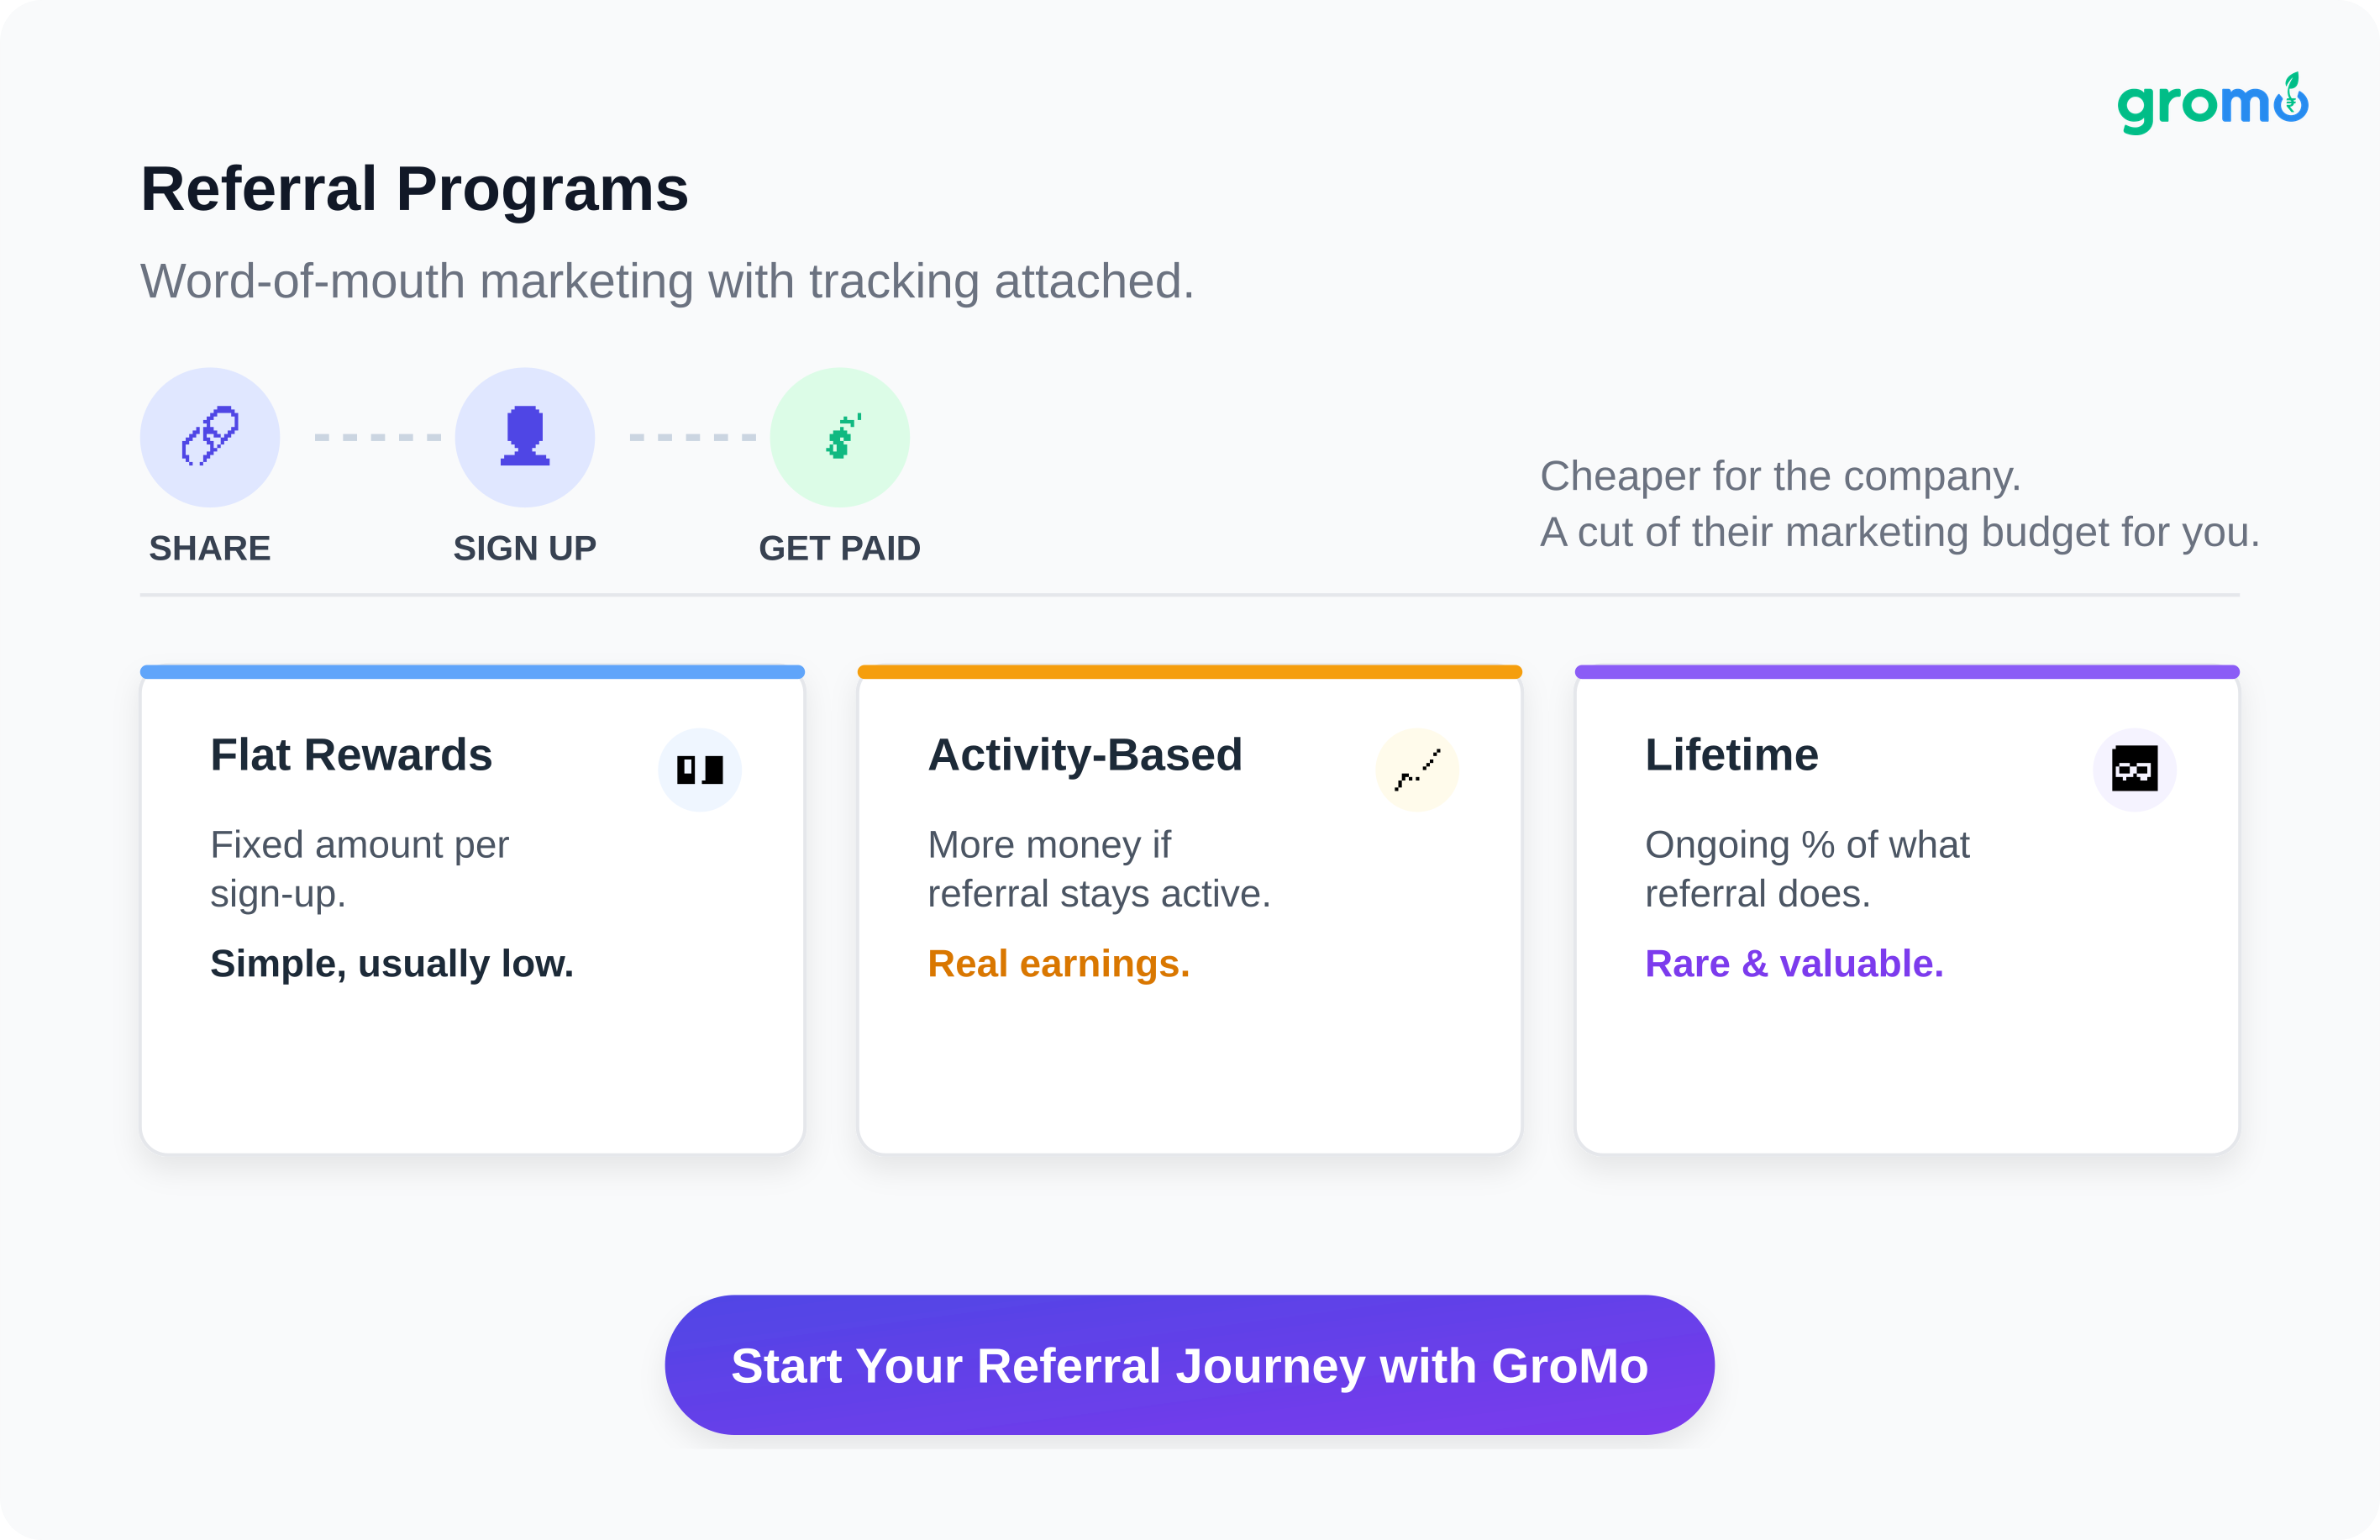2380x1540 pixels.
Task: Click the Lifetime infinity icon
Action: [2134, 770]
